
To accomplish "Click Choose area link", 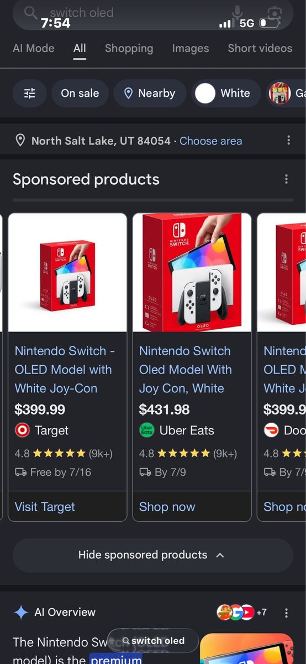I will pyautogui.click(x=210, y=141).
